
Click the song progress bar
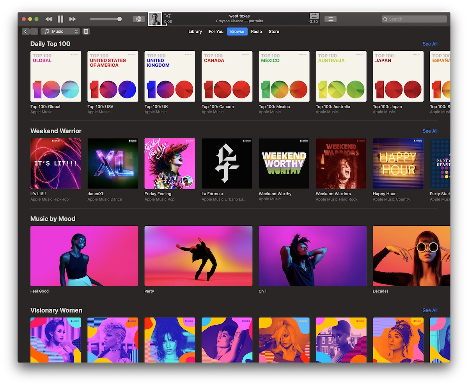coord(241,25)
